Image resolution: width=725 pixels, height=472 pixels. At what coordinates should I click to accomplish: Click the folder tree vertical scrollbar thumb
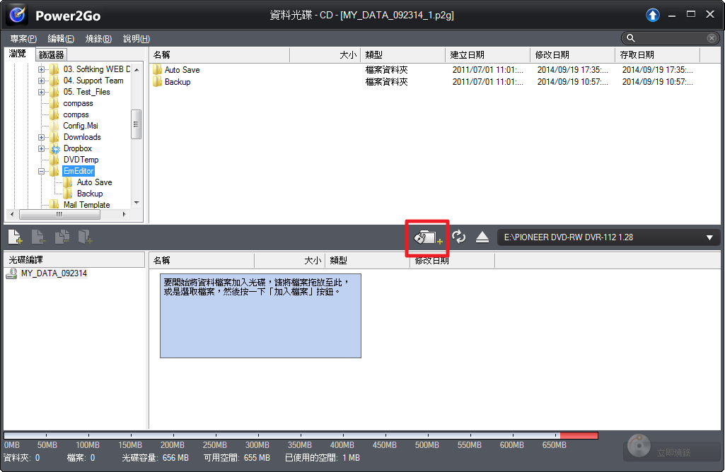click(x=136, y=125)
